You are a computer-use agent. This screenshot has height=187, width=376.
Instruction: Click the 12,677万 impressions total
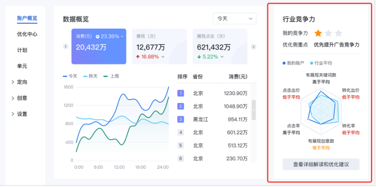coord(150,47)
